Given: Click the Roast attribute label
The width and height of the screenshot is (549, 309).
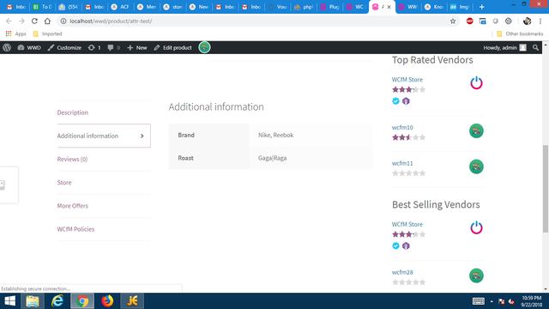Looking at the screenshot, I should [x=185, y=158].
